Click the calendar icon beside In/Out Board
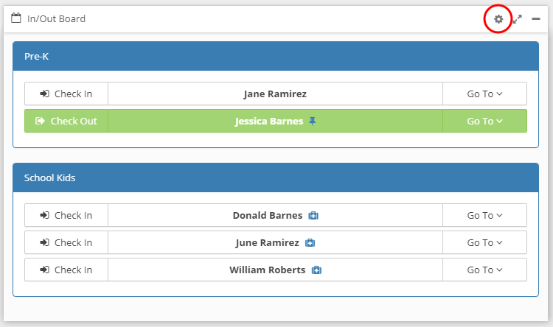 click(x=16, y=18)
